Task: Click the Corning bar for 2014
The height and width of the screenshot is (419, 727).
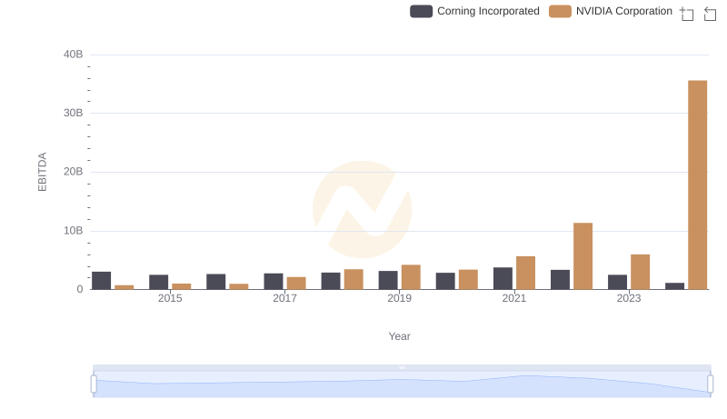Action: click(x=101, y=281)
